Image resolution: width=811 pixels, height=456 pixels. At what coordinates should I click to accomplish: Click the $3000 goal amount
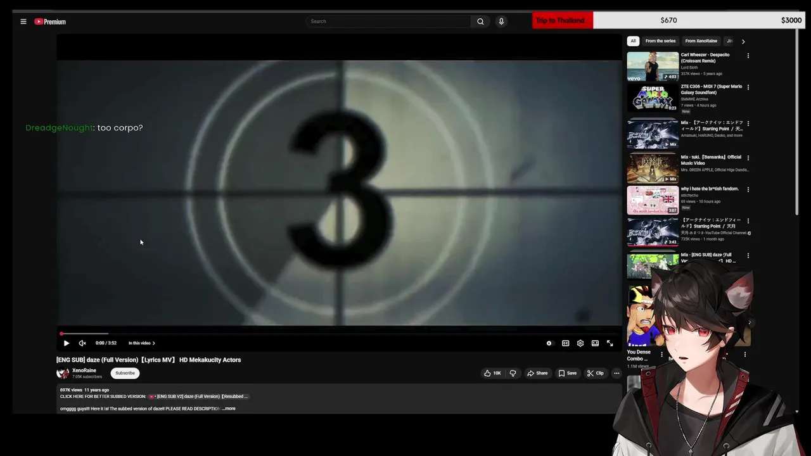pos(791,20)
